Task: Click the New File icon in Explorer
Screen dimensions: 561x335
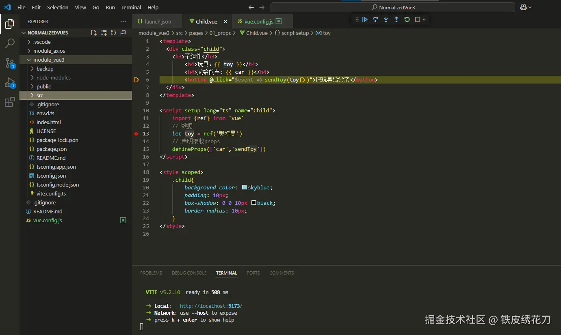Action: [x=94, y=33]
